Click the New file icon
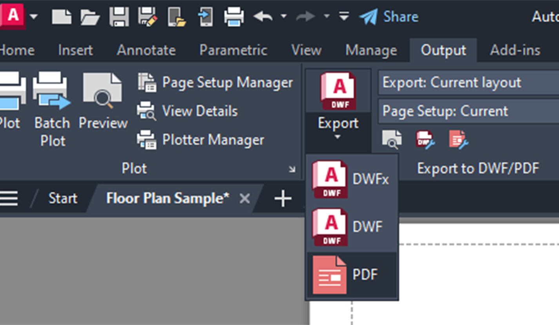559x325 pixels. click(x=62, y=17)
